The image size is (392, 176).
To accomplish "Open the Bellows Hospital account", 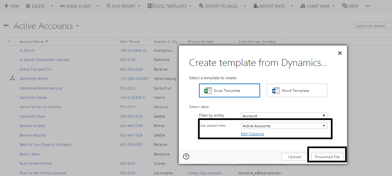I will pyautogui.click(x=33, y=135).
